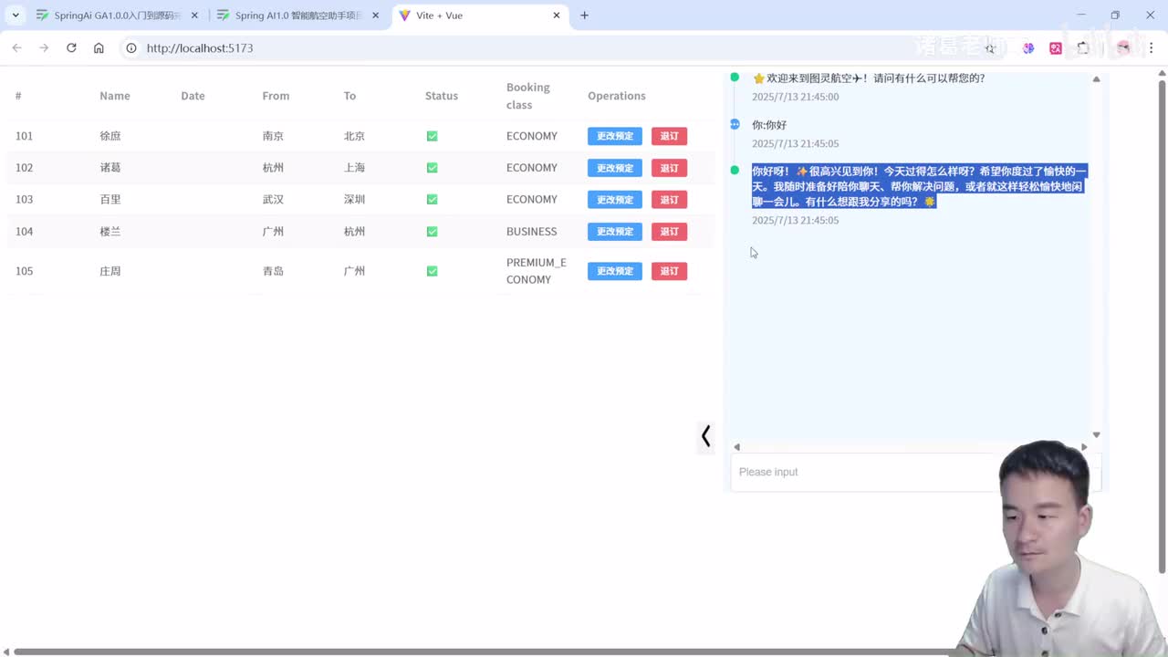Click the green dot beside the 你好呀 reply

pos(735,170)
